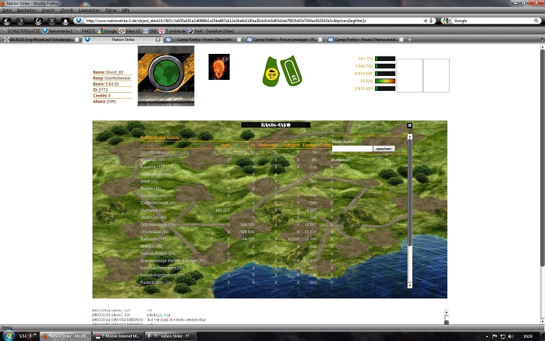Open a new tab with plus button
The width and height of the screenshot is (545, 341).
pos(410,40)
